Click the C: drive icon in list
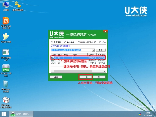Viewport: 156px width, 117px height. (x=52, y=58)
